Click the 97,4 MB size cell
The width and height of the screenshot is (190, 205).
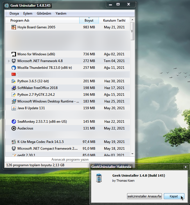click(89, 142)
